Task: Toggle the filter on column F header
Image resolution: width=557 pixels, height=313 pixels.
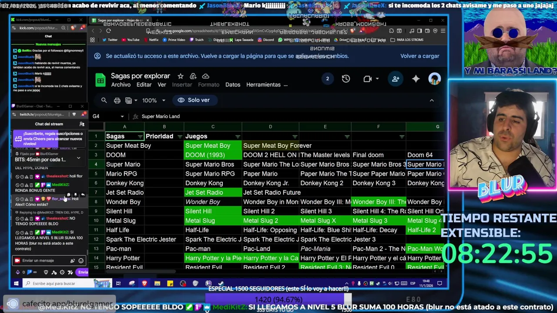Action: point(402,137)
